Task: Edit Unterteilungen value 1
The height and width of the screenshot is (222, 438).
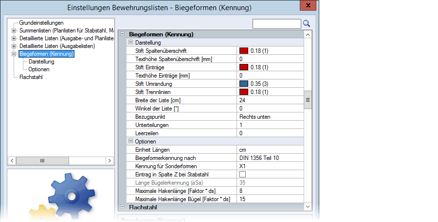Action: (x=270, y=125)
